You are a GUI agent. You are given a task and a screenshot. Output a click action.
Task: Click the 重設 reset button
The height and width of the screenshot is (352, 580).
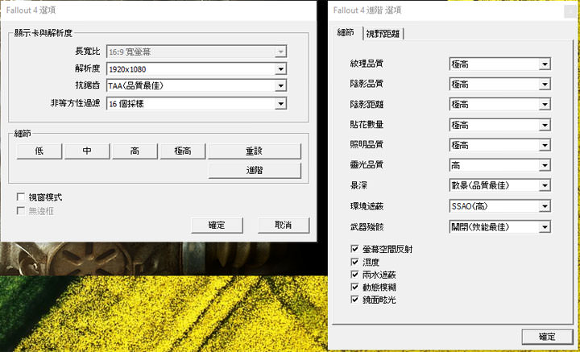pos(255,151)
